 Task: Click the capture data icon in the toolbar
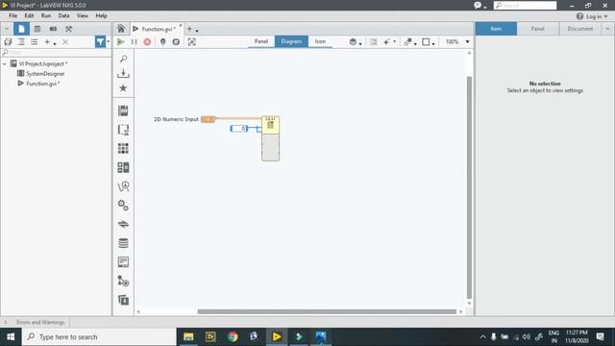[192, 41]
